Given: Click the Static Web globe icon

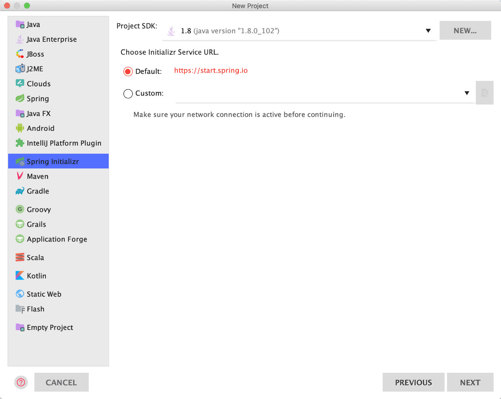Looking at the screenshot, I should pos(20,294).
